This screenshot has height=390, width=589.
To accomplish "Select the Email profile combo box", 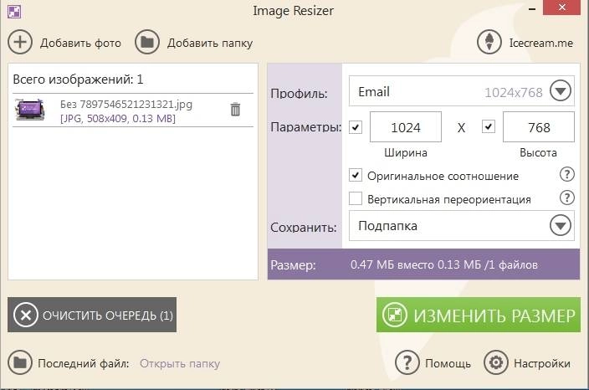I will pyautogui.click(x=461, y=91).
